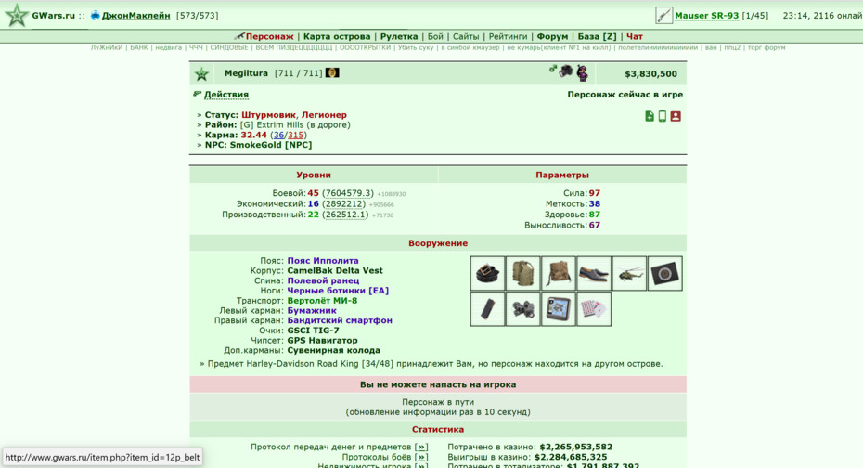Open the camera photo icon in profile header

tap(565, 71)
